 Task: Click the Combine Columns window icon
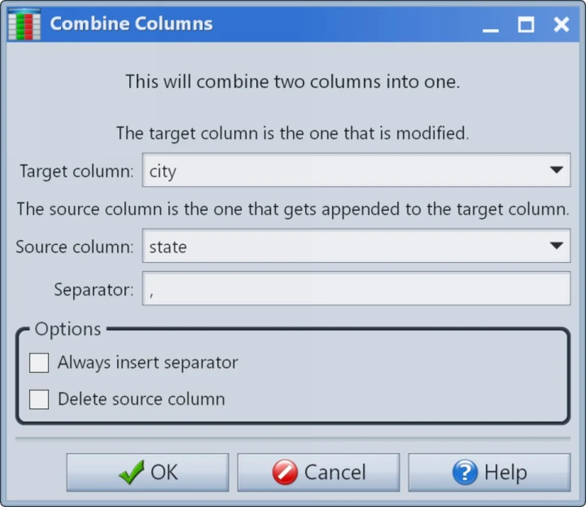[x=24, y=24]
